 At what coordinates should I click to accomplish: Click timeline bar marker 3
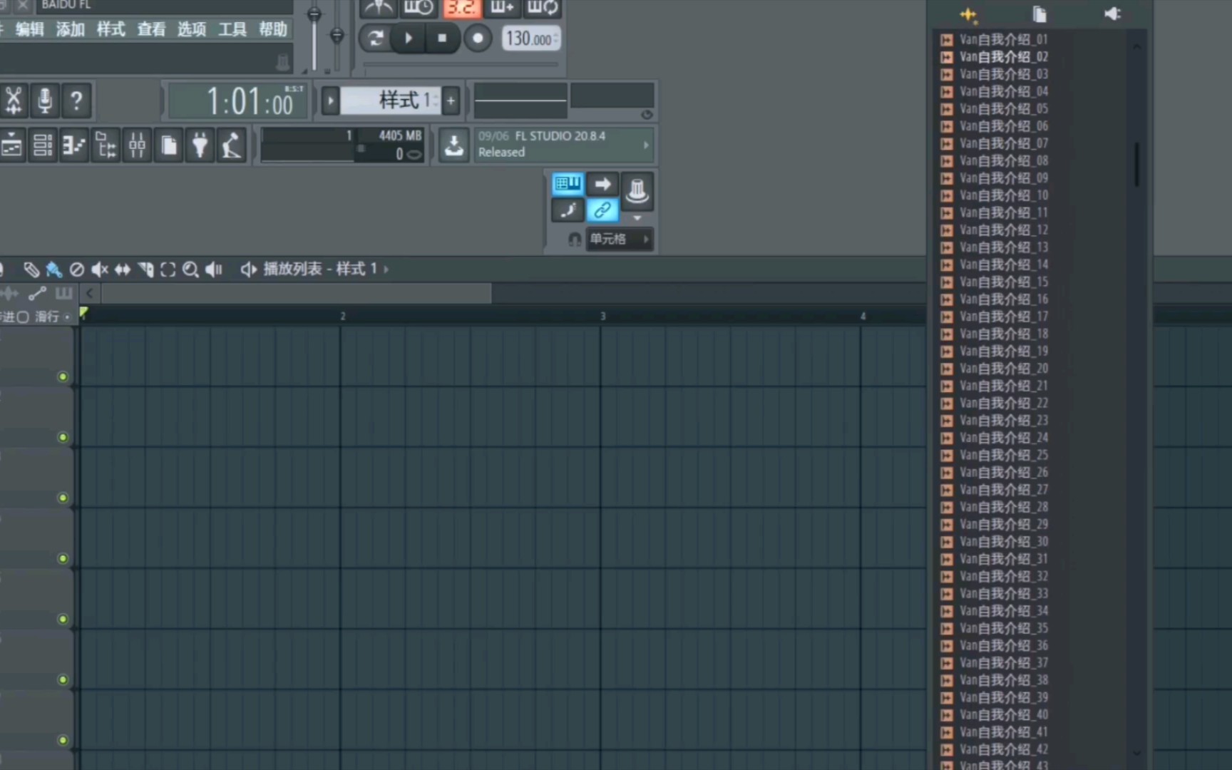click(x=603, y=316)
